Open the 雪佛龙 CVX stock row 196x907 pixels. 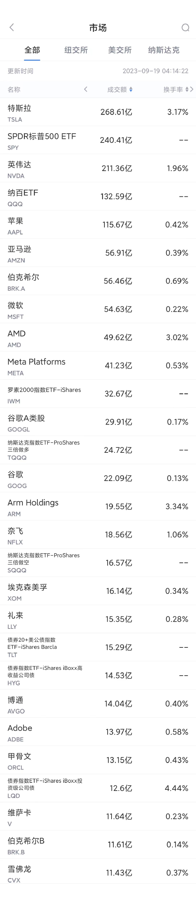coord(98,873)
